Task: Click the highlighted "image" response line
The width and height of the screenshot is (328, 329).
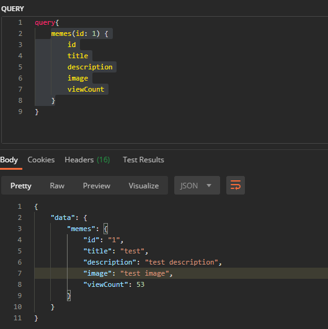Action: point(181,273)
